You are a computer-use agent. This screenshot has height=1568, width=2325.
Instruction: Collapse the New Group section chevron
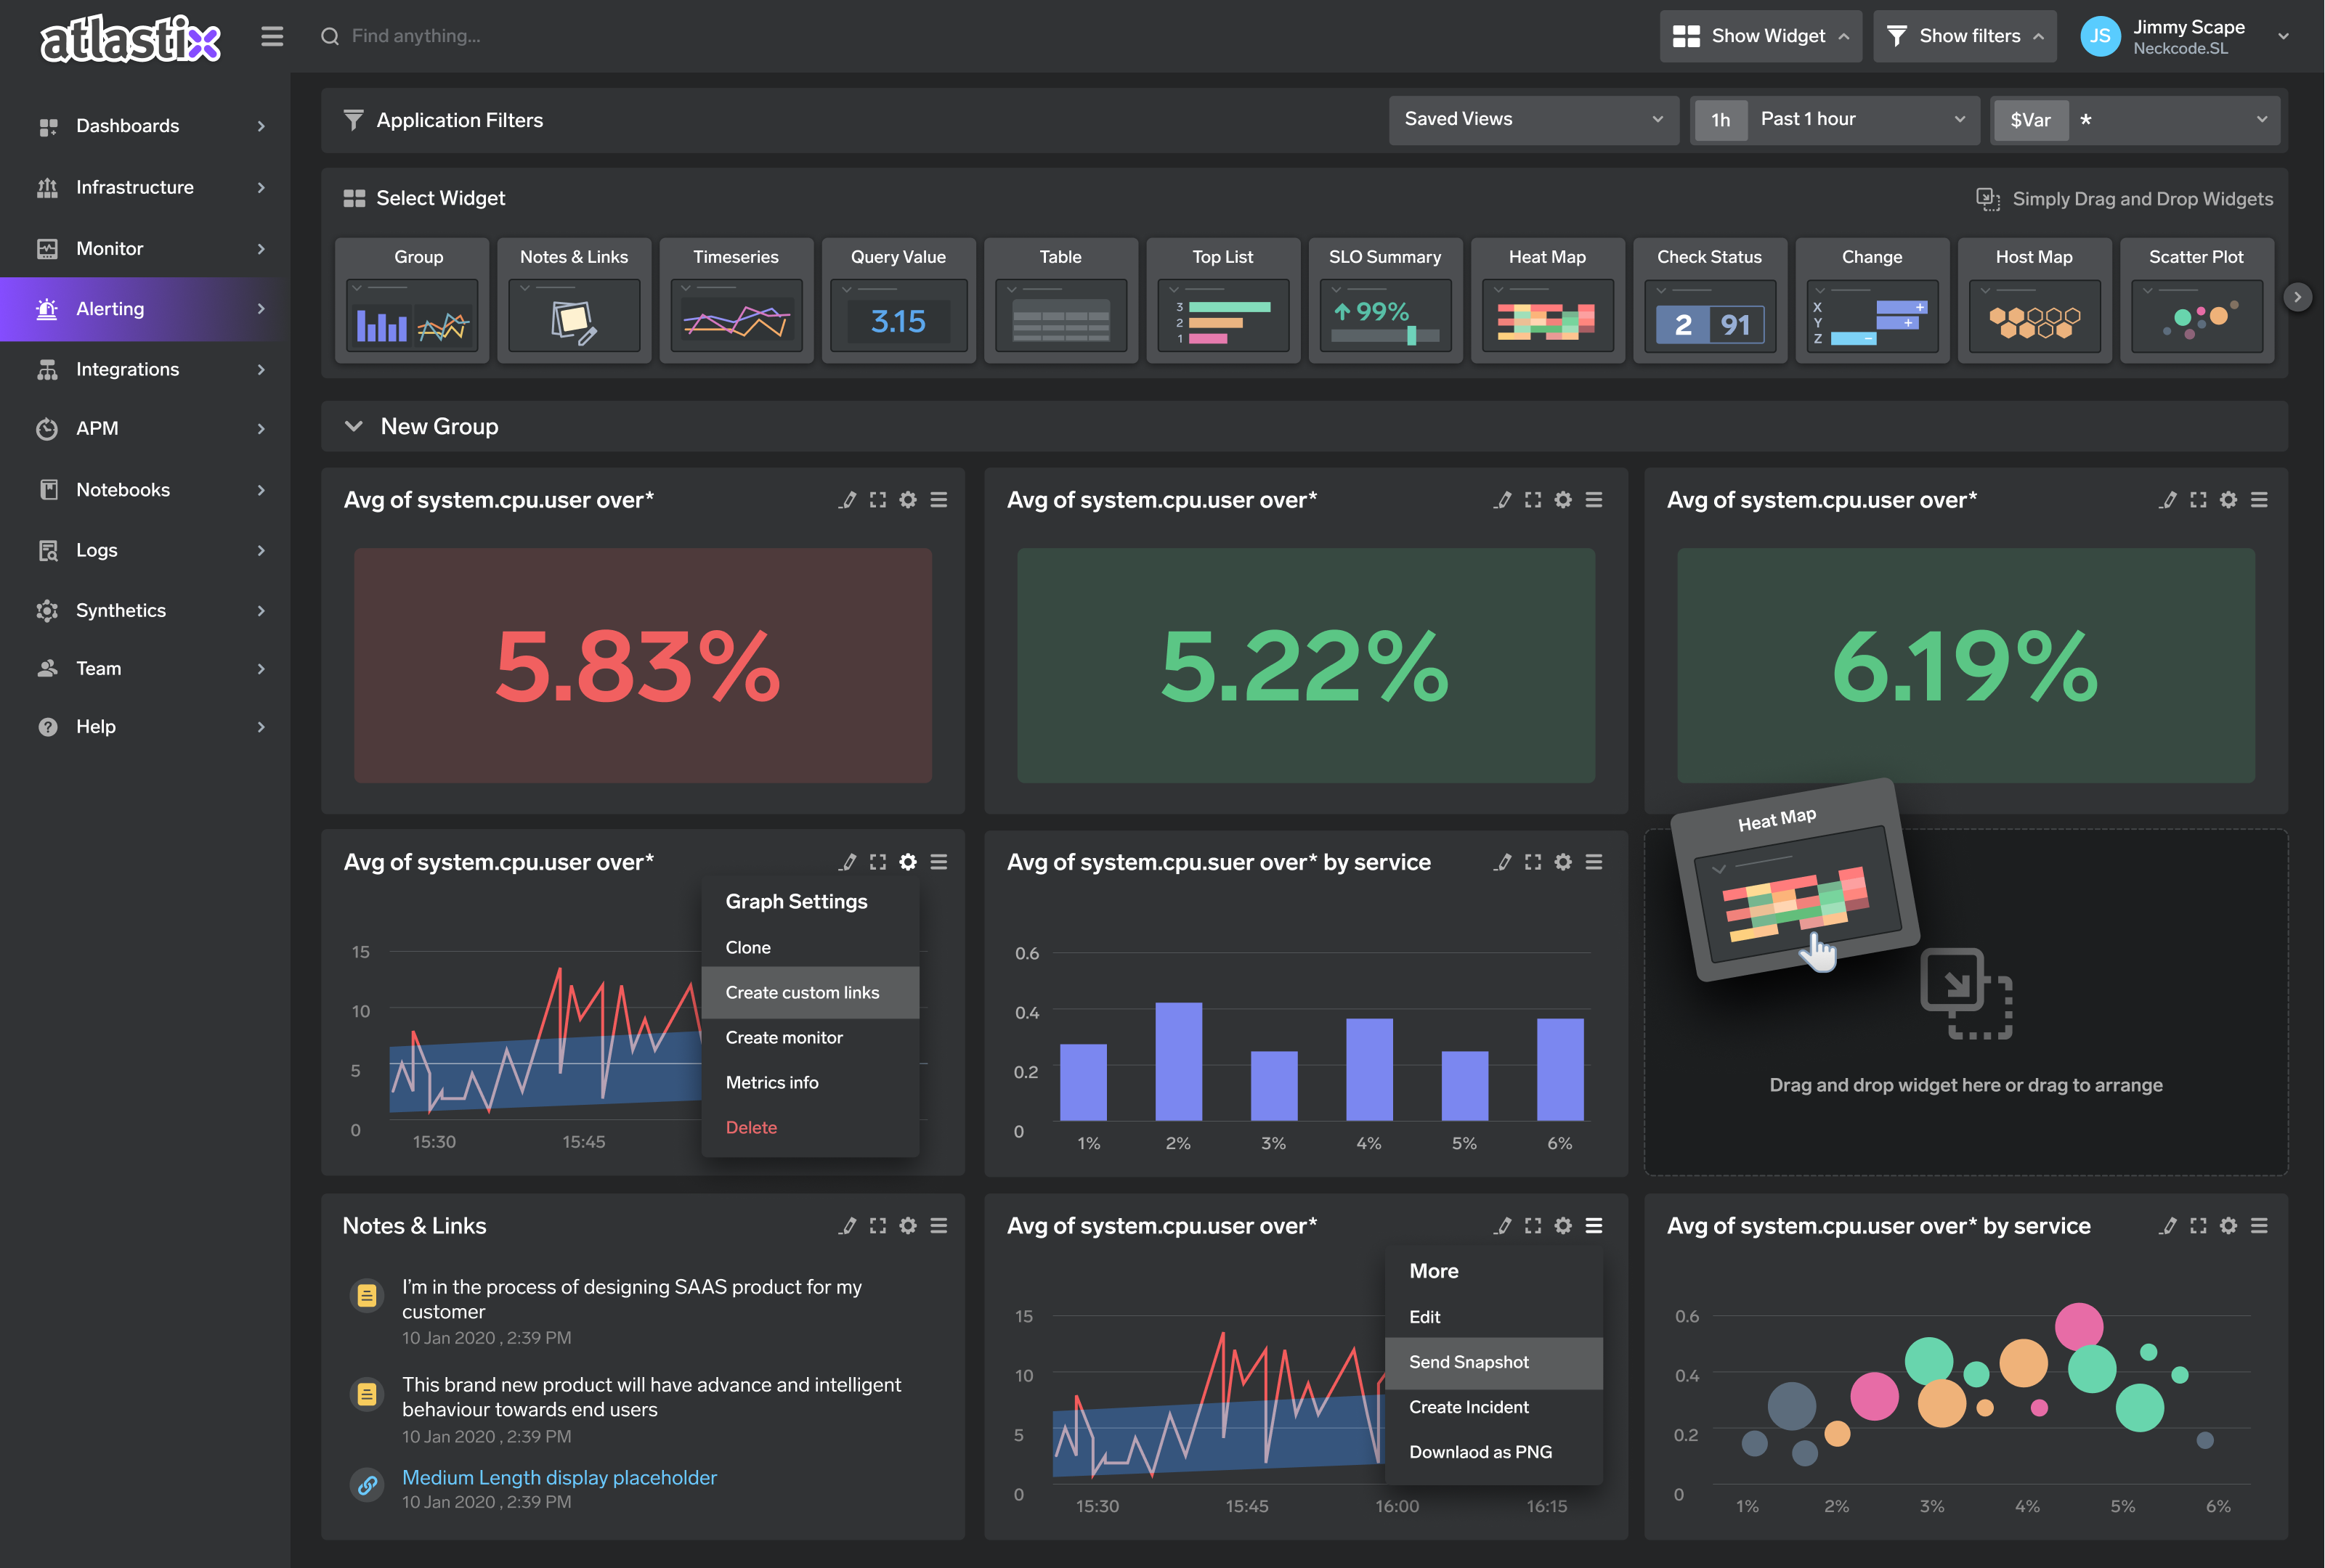(353, 427)
